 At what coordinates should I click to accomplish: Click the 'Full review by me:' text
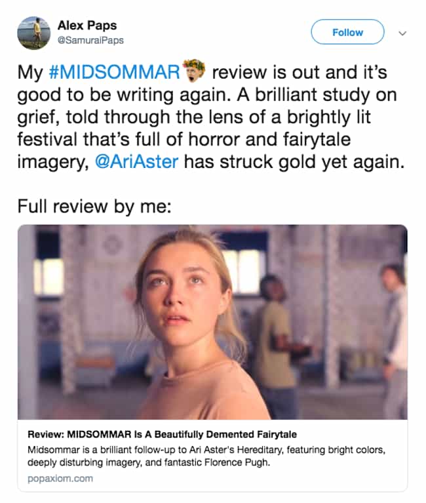tap(94, 206)
